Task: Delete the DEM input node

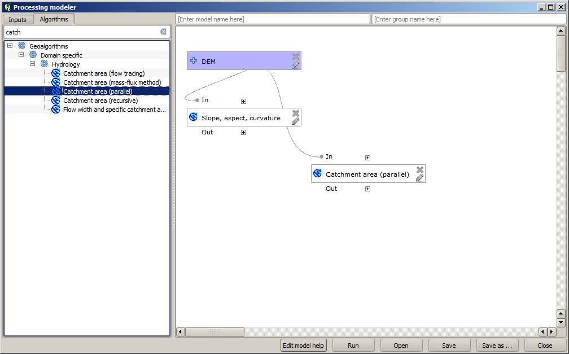Action: click(x=295, y=56)
